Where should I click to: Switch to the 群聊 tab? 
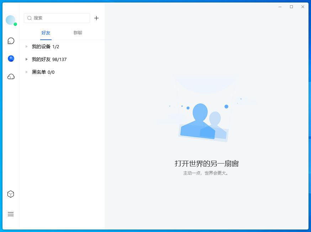(78, 33)
